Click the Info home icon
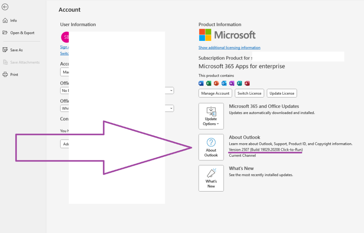This screenshot has width=364, height=233. 5,20
